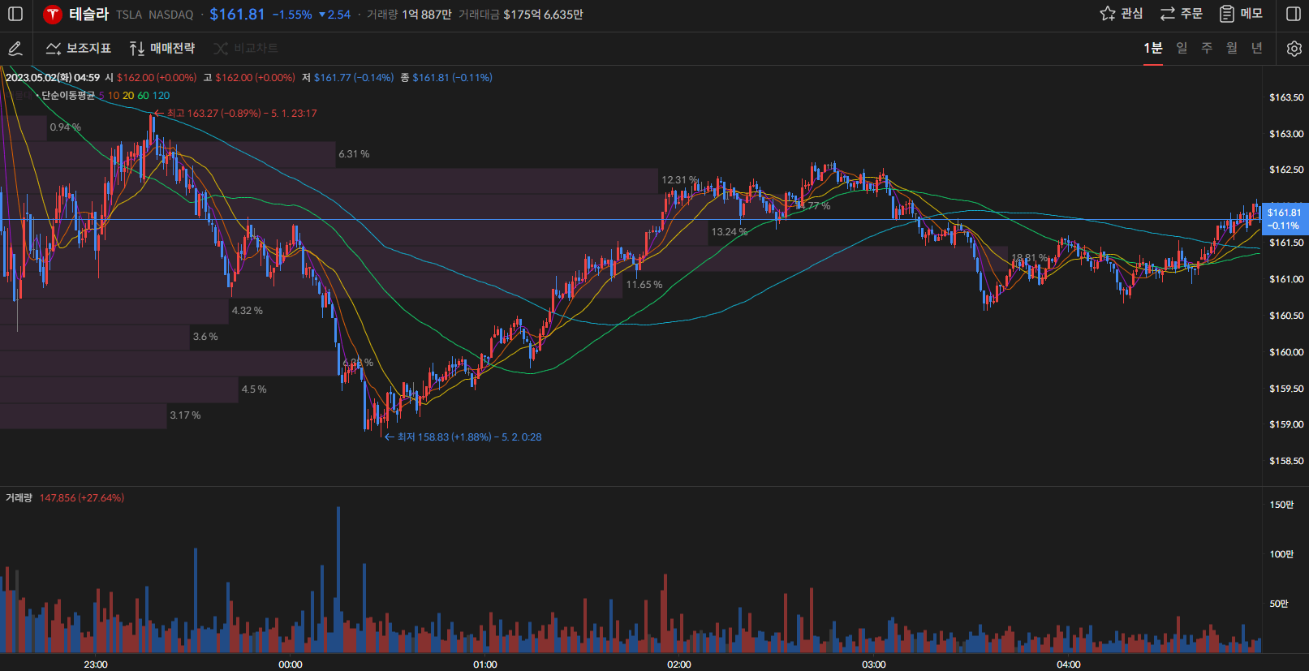Viewport: 1309px width, 671px height.
Task: Click the 12.31 % volume profile label
Action: tap(679, 180)
